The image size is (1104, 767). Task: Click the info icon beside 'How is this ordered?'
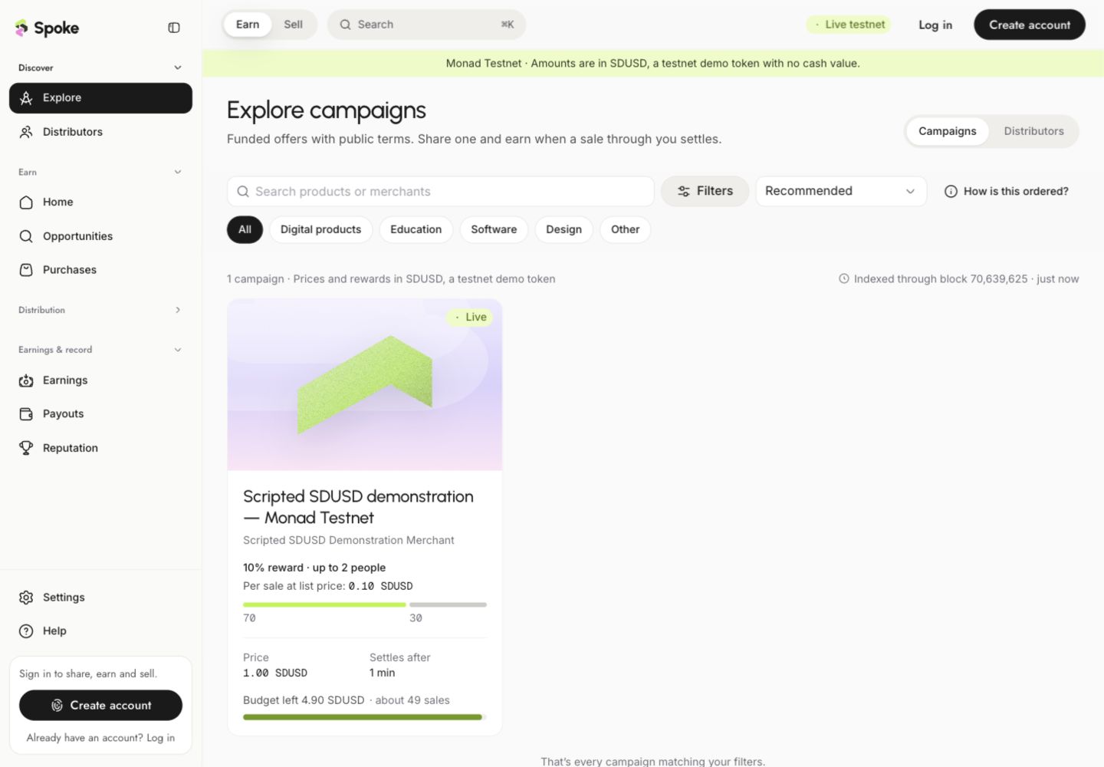[951, 192]
